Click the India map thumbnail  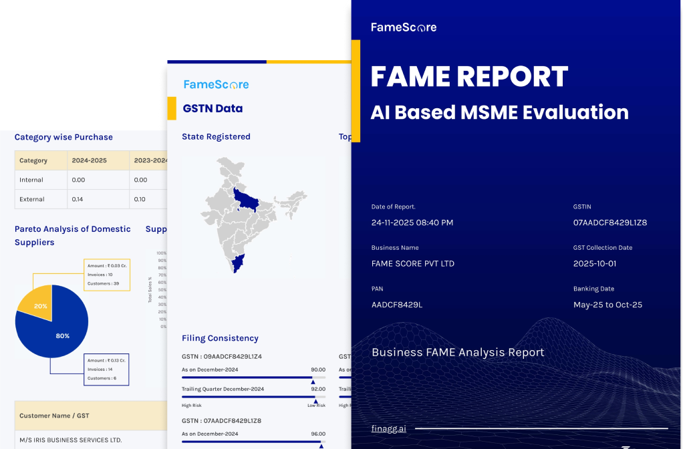pyautogui.click(x=254, y=215)
